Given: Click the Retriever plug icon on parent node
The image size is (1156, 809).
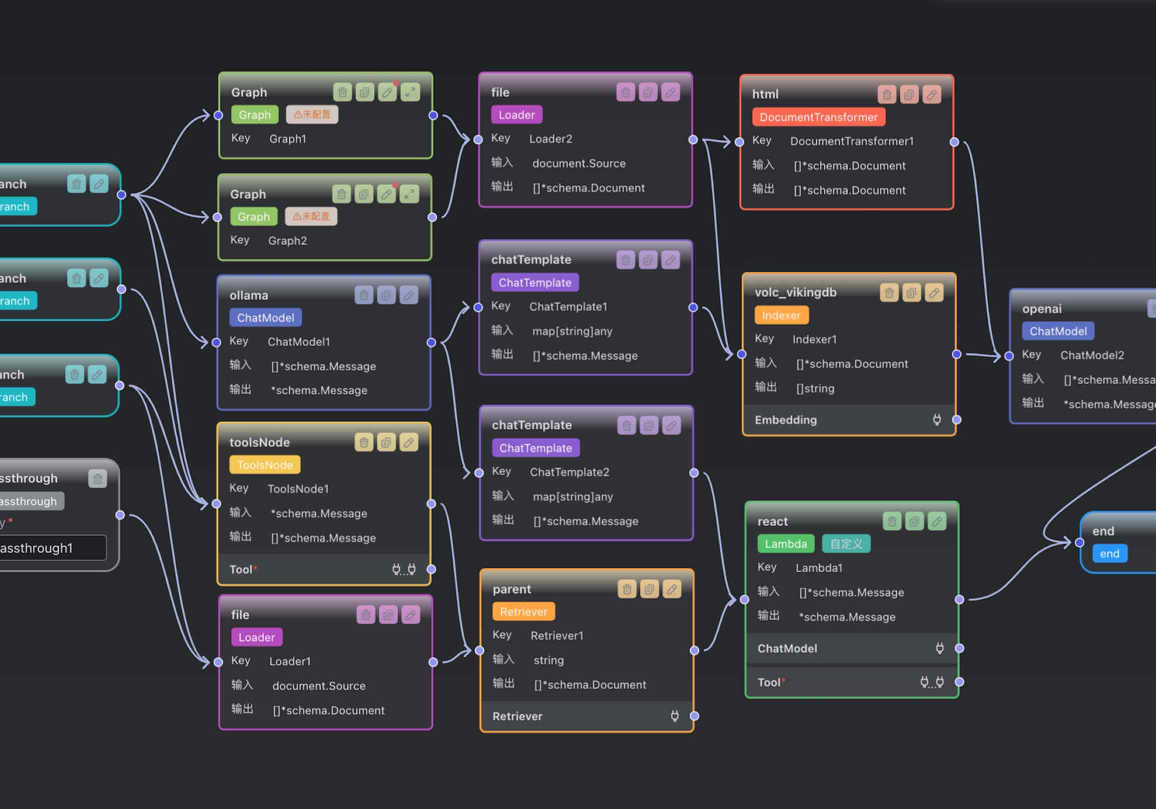Looking at the screenshot, I should (x=674, y=716).
